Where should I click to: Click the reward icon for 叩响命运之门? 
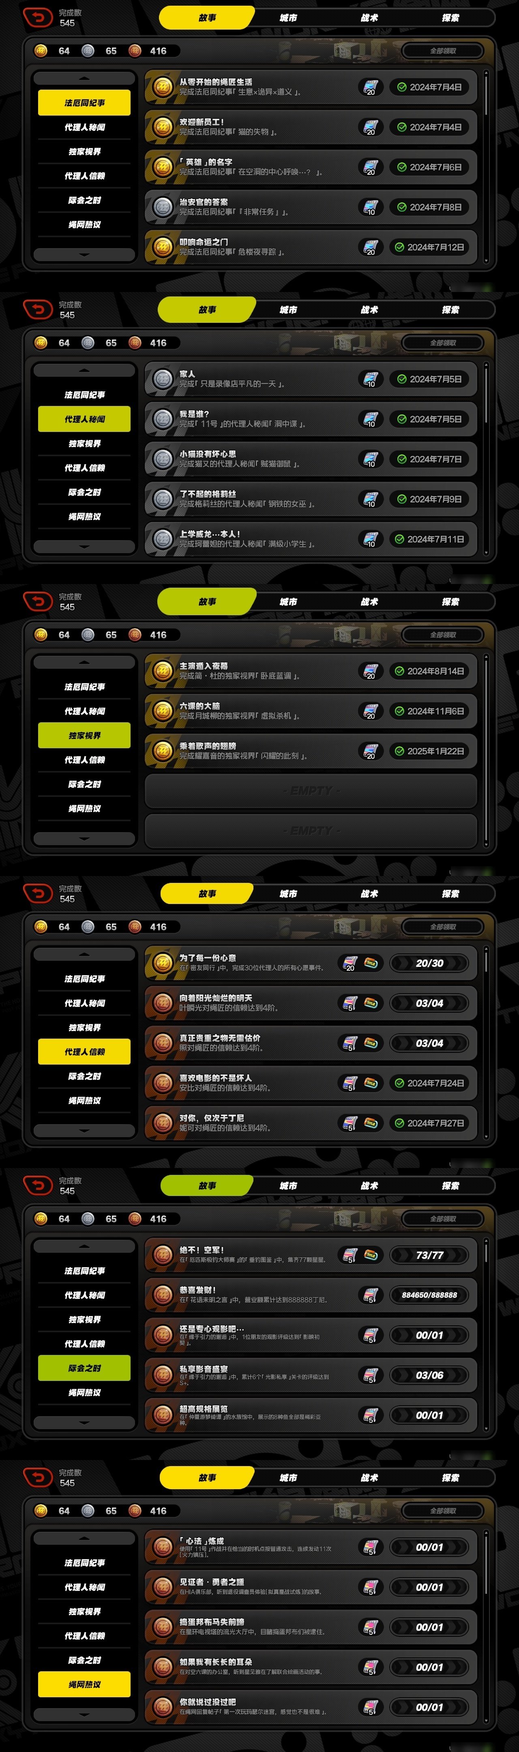(370, 247)
